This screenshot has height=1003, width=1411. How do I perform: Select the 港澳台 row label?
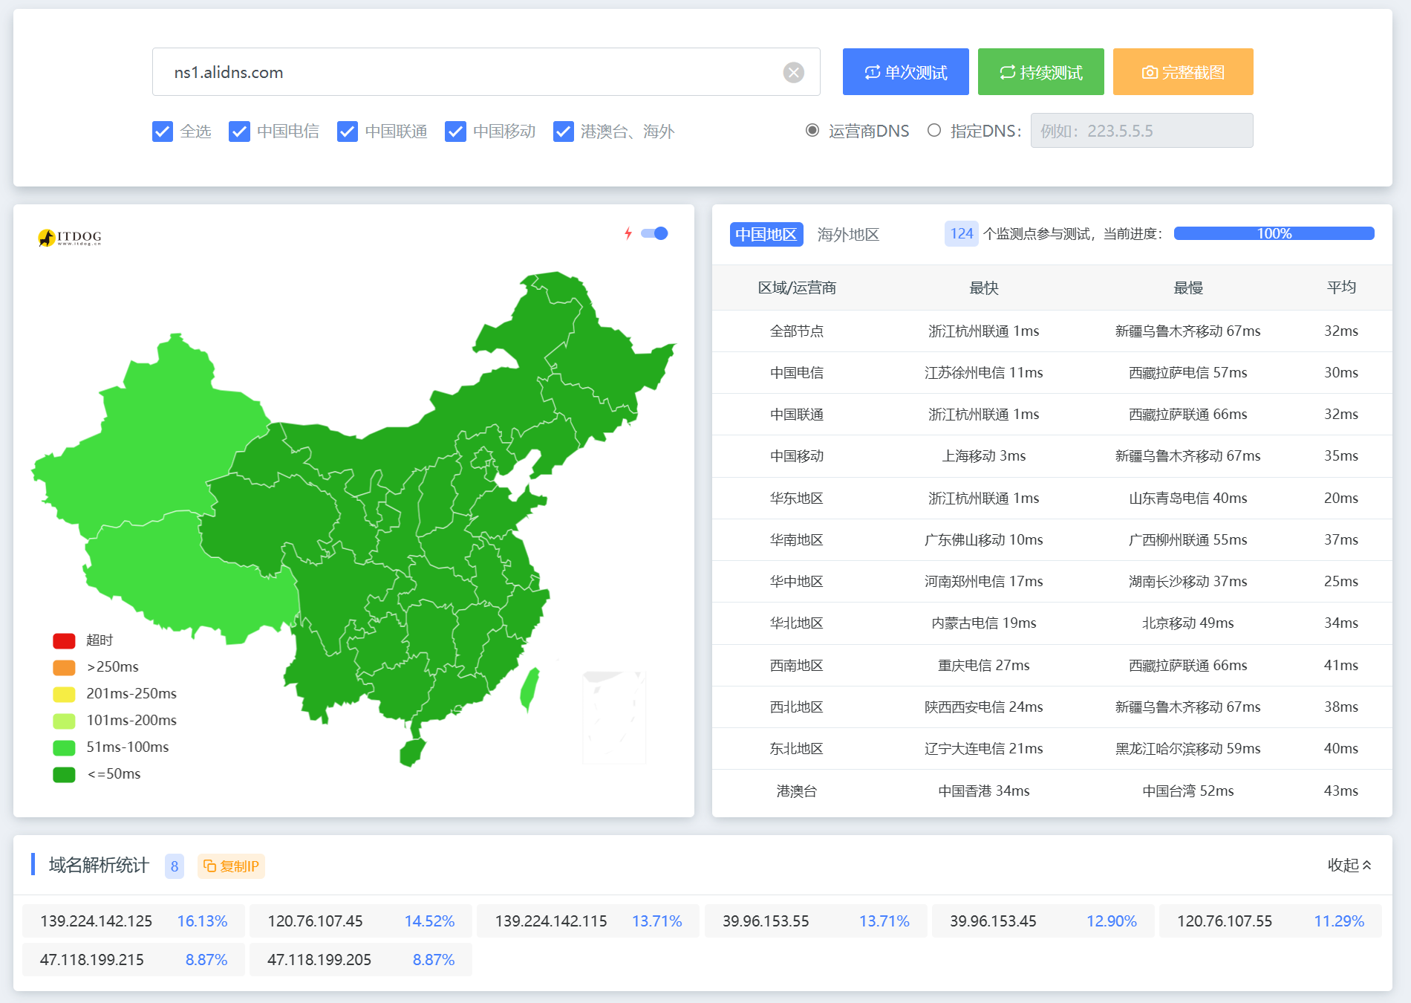click(x=797, y=791)
